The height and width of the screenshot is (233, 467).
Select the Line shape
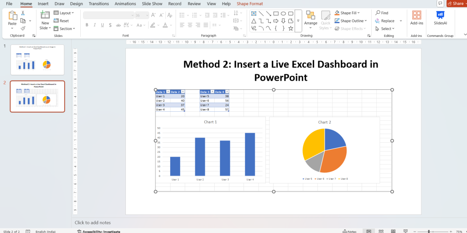click(261, 13)
